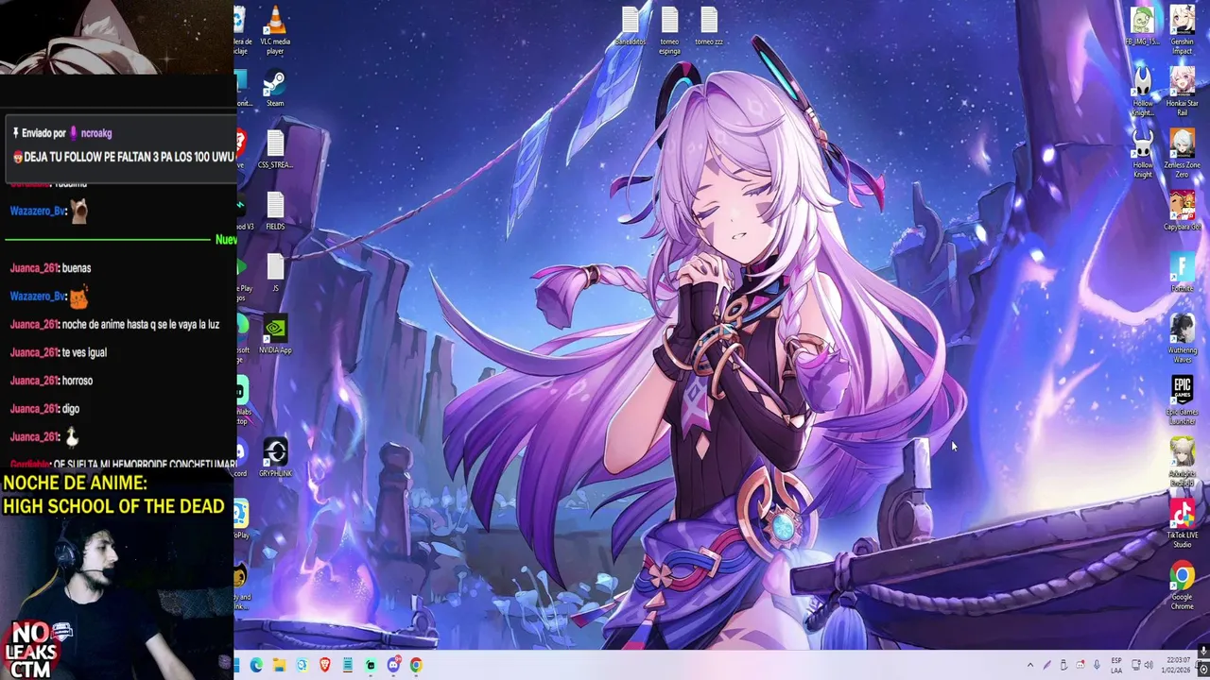The height and width of the screenshot is (680, 1210).
Task: Open Discord from the taskbar
Action: point(393,666)
